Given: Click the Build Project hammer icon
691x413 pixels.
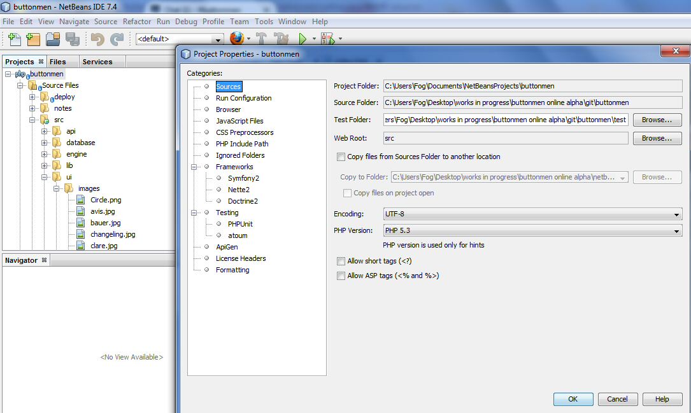Looking at the screenshot, I should pos(261,39).
